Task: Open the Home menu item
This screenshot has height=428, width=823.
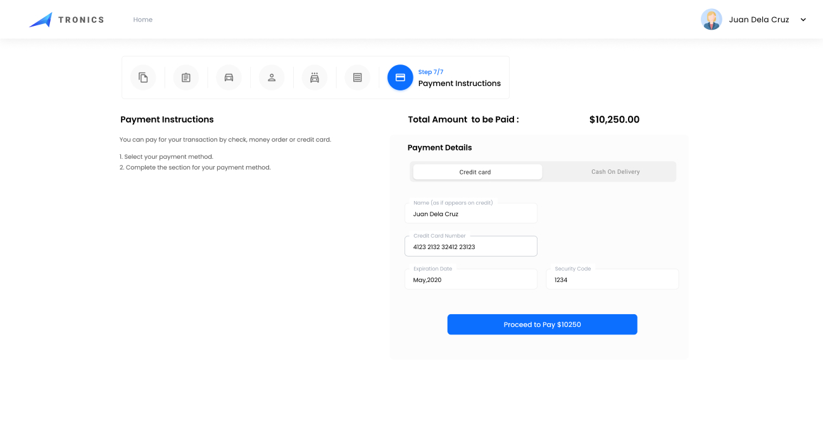Action: tap(143, 20)
